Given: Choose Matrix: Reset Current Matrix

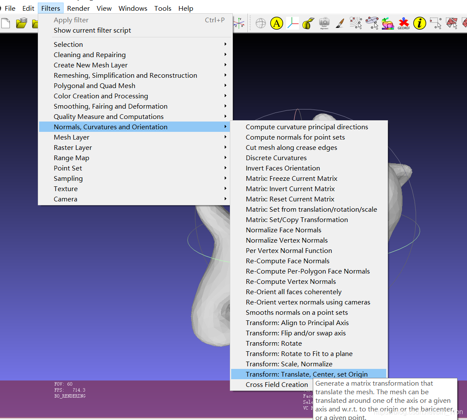Looking at the screenshot, I should 308,199.
